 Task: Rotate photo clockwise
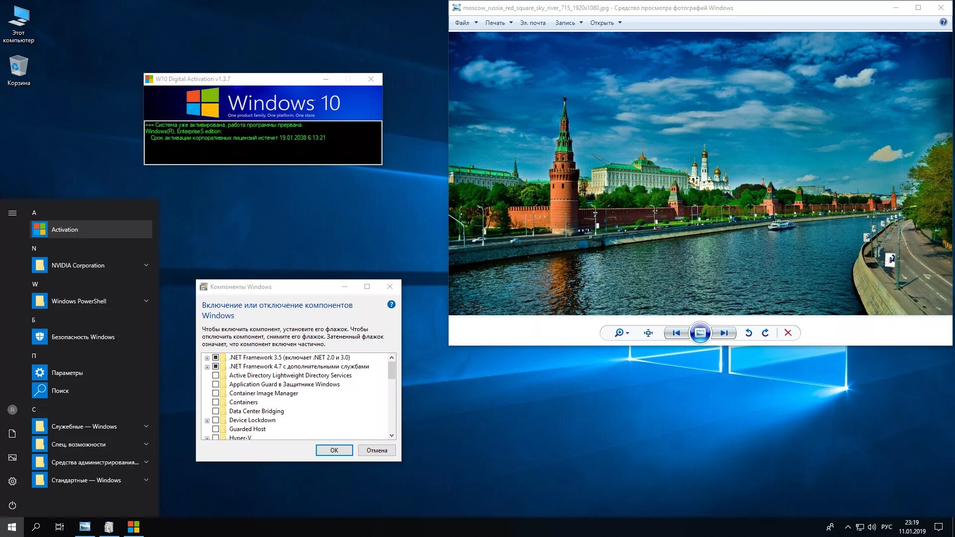pos(765,333)
